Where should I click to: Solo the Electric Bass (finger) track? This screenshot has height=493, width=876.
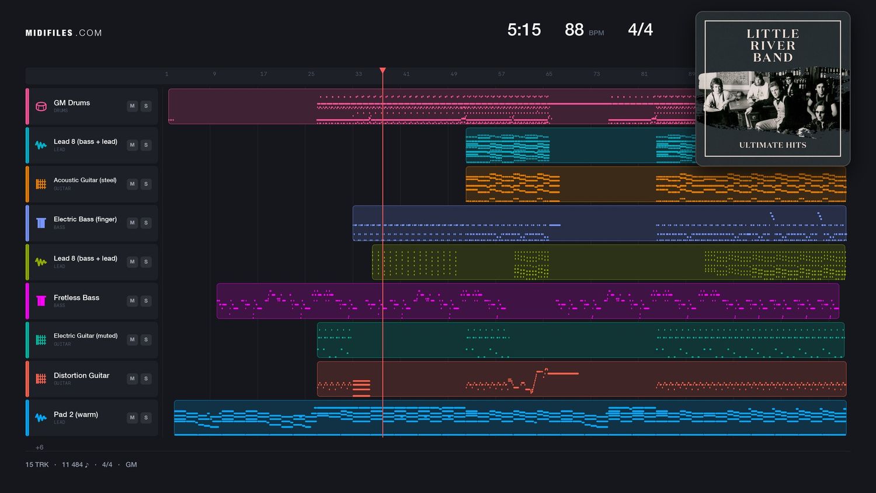[x=146, y=223]
